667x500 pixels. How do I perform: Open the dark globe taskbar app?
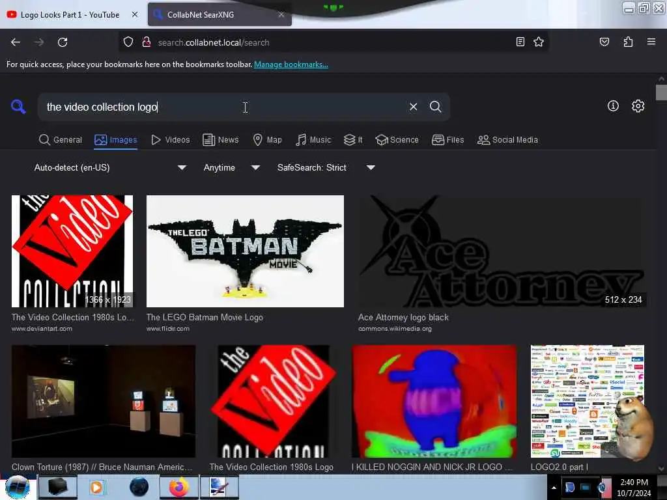(x=139, y=487)
